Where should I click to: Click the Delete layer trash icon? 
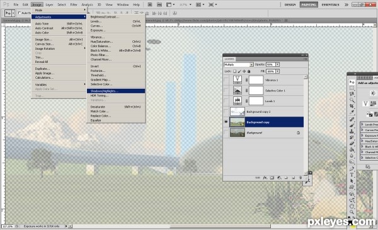pos(301,178)
